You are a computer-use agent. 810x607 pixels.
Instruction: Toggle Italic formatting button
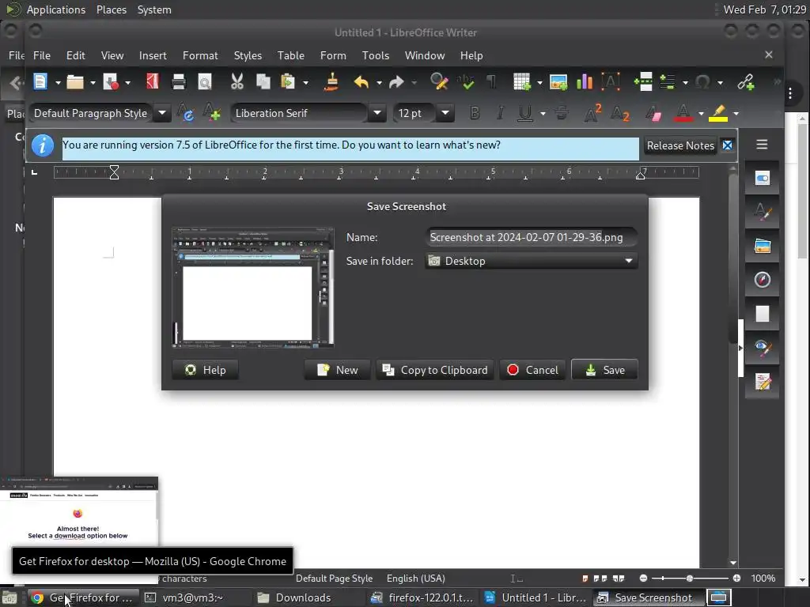point(500,113)
